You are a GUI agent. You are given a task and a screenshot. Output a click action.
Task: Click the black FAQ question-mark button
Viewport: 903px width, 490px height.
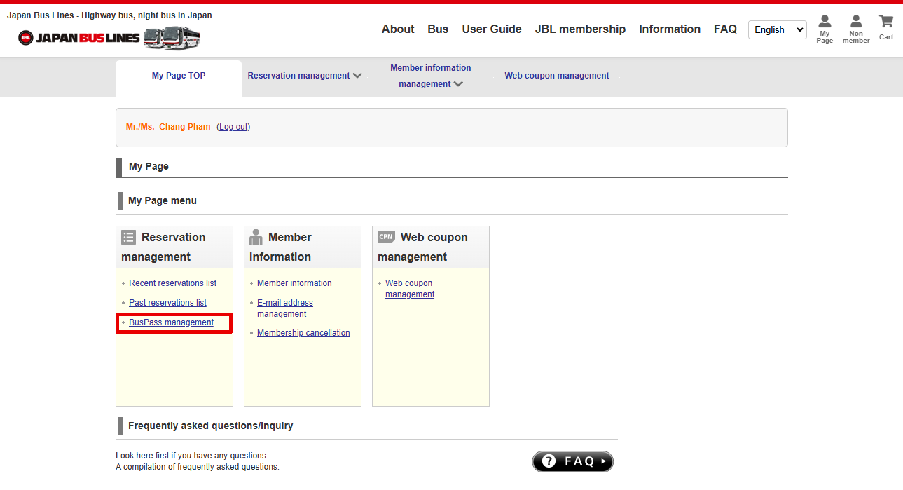click(572, 461)
